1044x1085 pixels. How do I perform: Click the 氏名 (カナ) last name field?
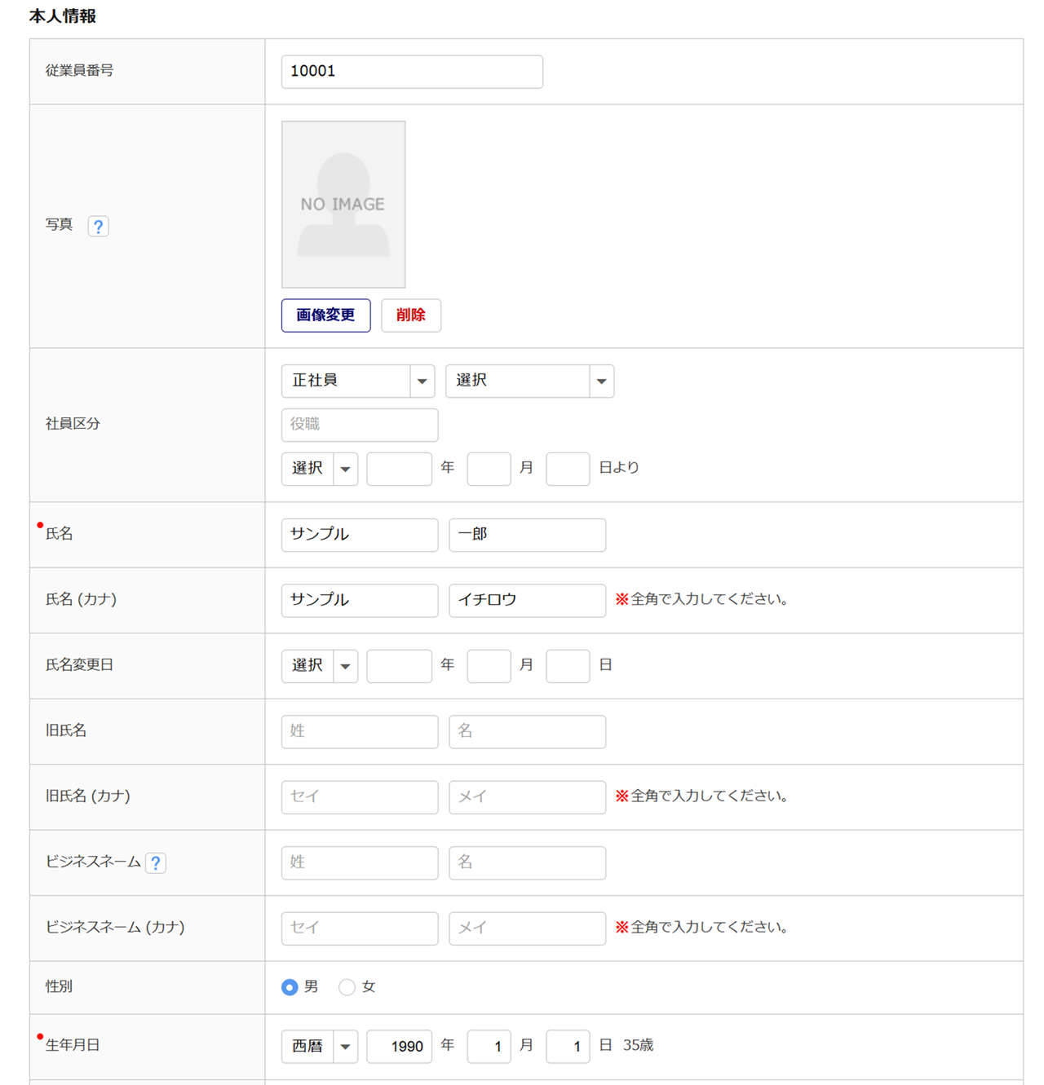(360, 601)
